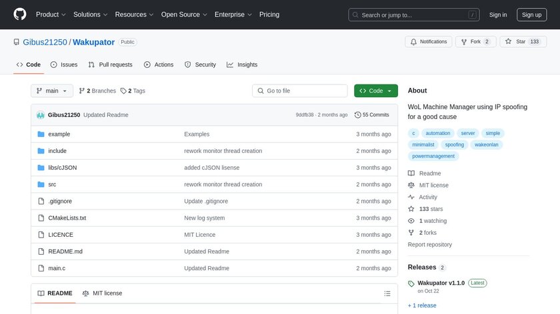Open the CMakeLists.txt file

[x=67, y=218]
